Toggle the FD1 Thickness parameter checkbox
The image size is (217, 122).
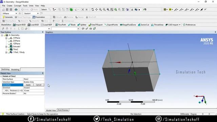point(4,90)
